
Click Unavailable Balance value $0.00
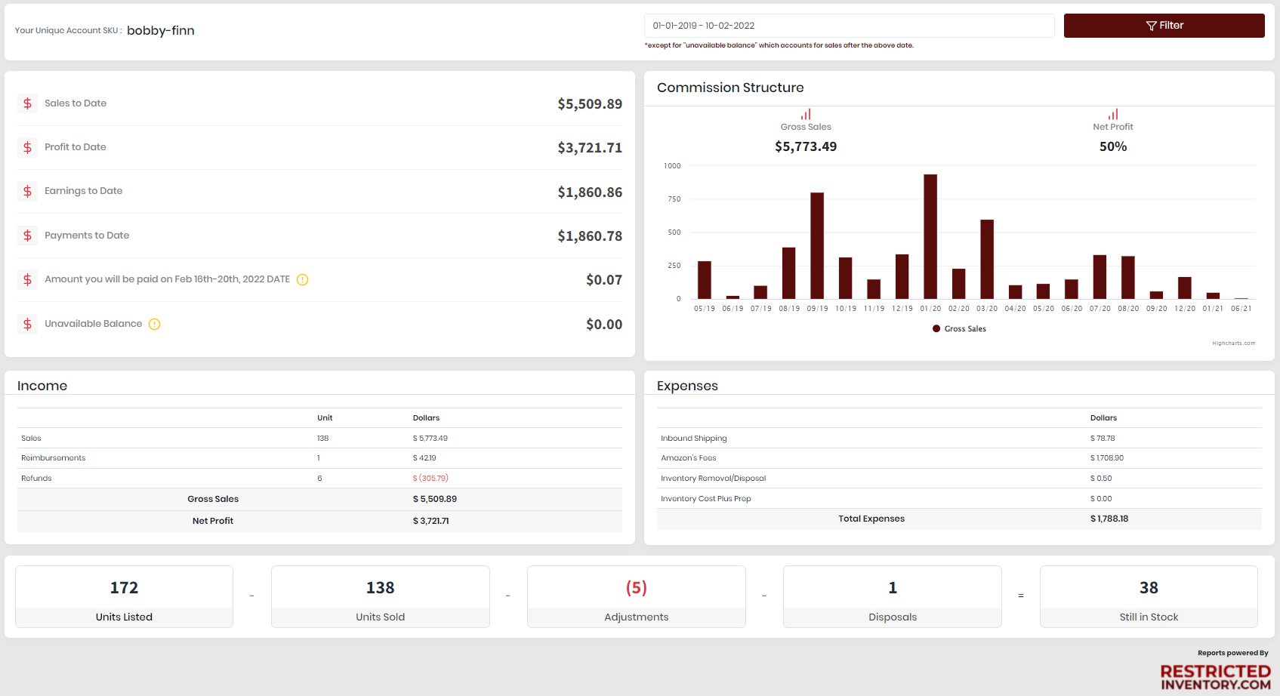pyautogui.click(x=604, y=324)
